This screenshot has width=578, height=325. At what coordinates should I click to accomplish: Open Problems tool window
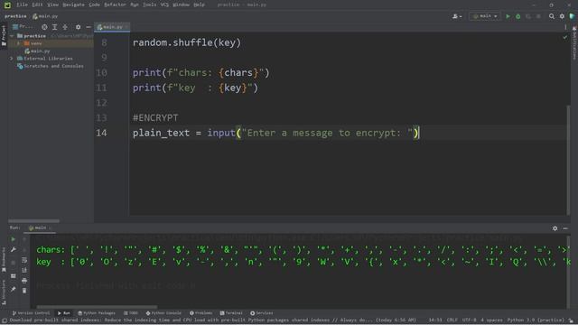tap(200, 313)
